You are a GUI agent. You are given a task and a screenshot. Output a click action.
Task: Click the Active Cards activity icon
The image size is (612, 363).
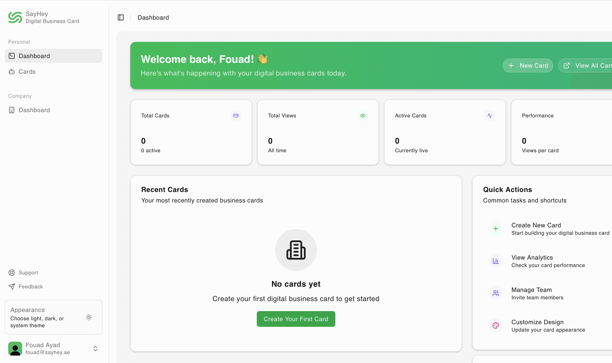489,116
